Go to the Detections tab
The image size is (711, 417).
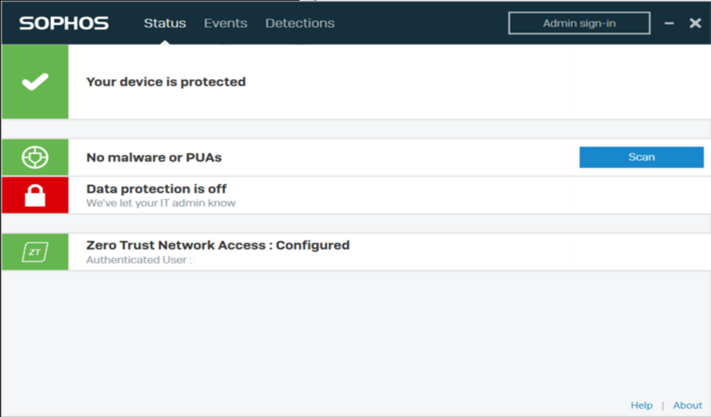[x=299, y=23]
